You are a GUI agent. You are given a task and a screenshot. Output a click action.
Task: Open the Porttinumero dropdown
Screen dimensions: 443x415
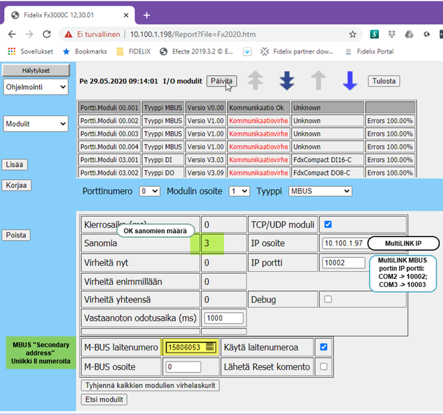(x=150, y=191)
